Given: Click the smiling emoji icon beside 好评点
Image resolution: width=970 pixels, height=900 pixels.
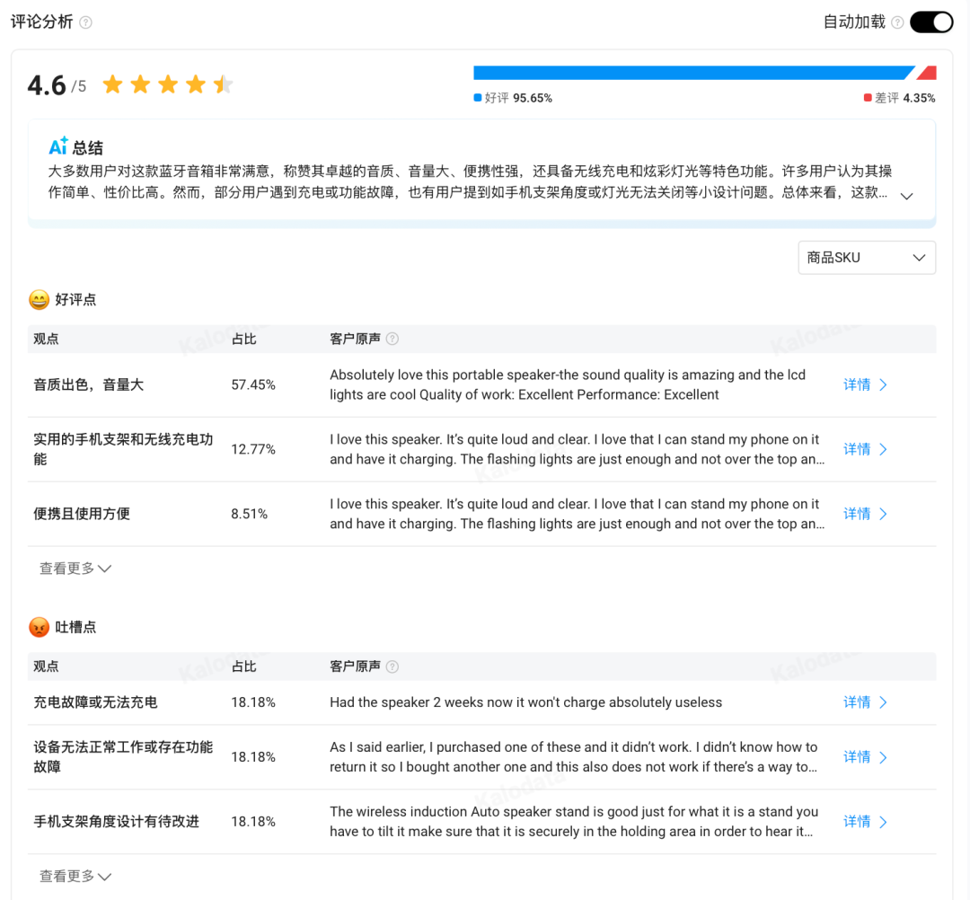Looking at the screenshot, I should [x=38, y=299].
